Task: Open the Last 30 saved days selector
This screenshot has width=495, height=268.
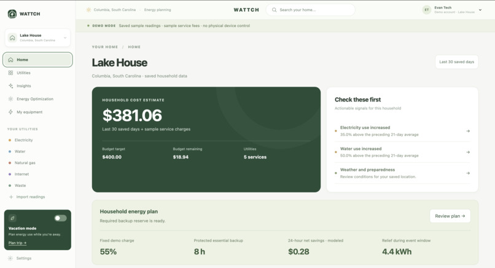Action: [x=456, y=62]
